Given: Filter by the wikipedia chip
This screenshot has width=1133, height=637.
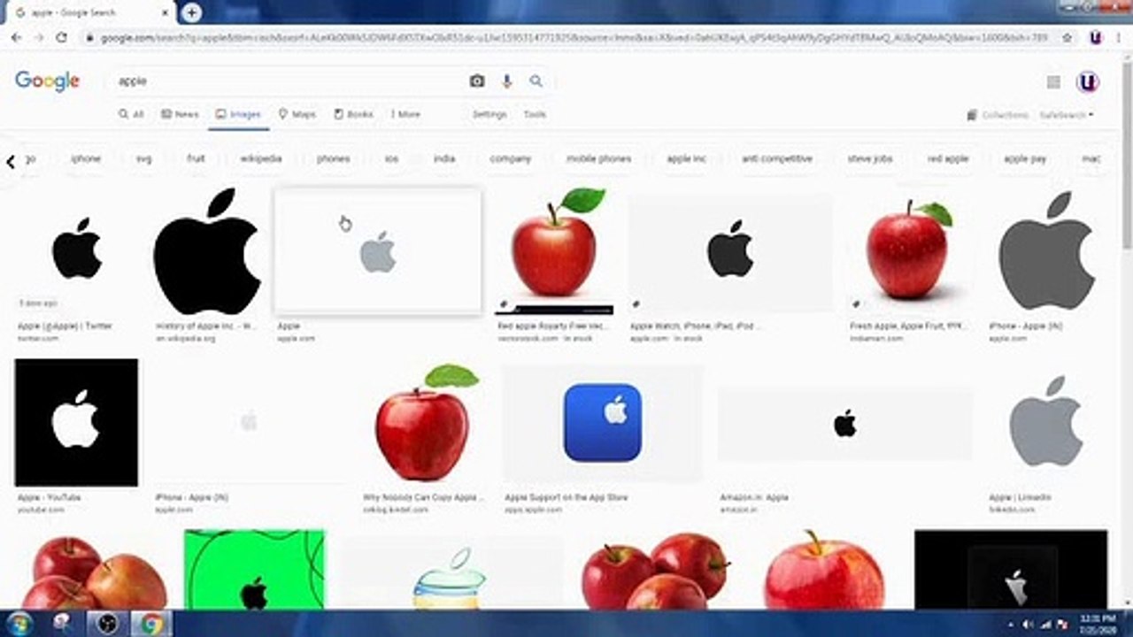Looking at the screenshot, I should pyautogui.click(x=261, y=159).
